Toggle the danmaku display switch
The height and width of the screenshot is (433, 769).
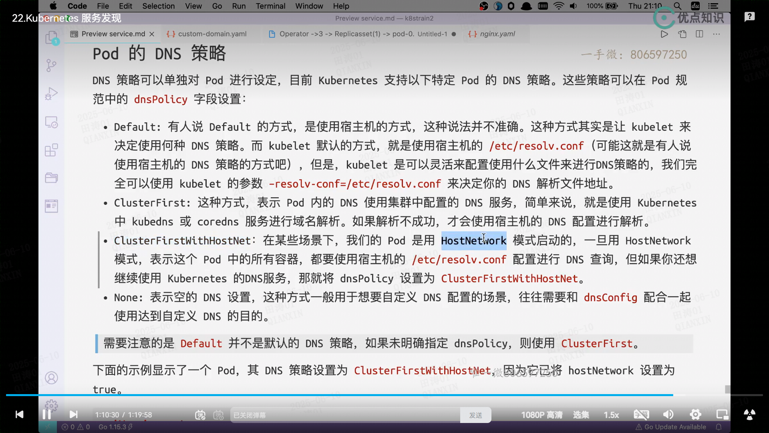[x=200, y=415]
